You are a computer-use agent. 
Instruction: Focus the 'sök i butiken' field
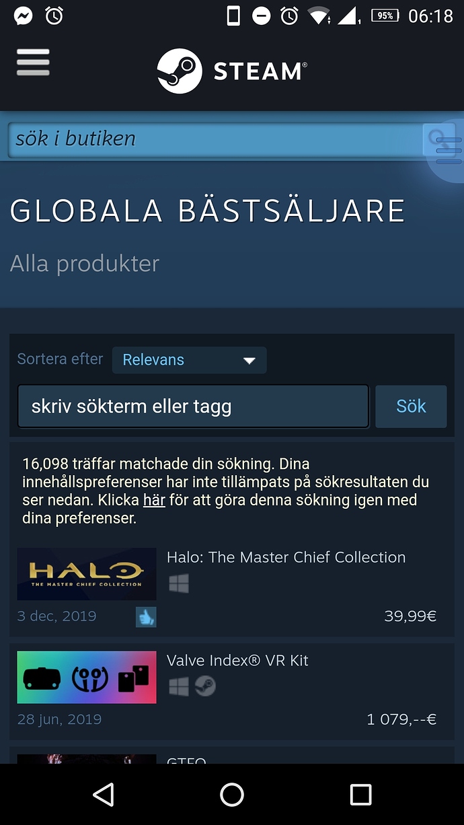tap(215, 140)
